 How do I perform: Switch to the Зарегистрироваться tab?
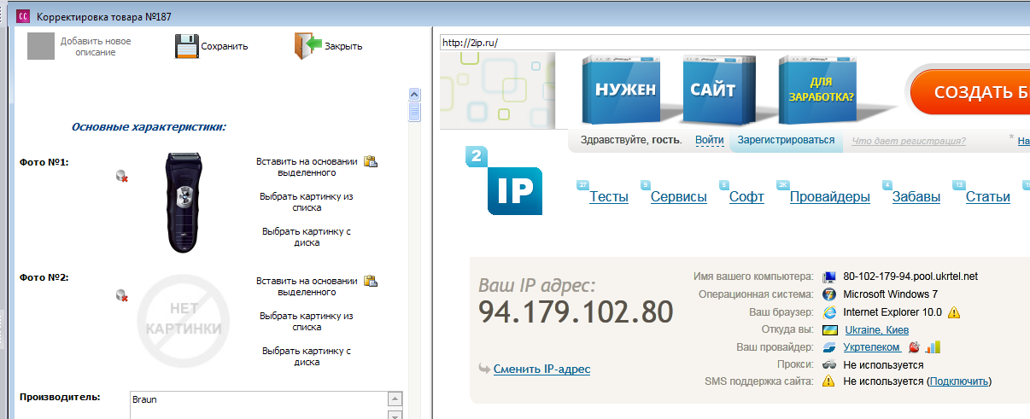point(787,141)
